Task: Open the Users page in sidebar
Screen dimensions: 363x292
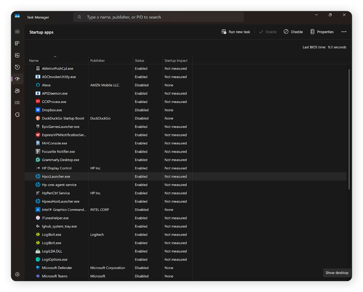Action: [x=17, y=91]
